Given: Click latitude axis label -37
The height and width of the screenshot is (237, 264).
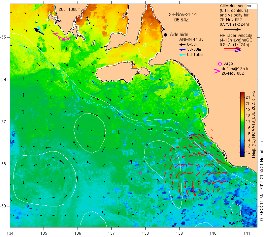Looking at the screenshot, I should pyautogui.click(x=3, y=121).
